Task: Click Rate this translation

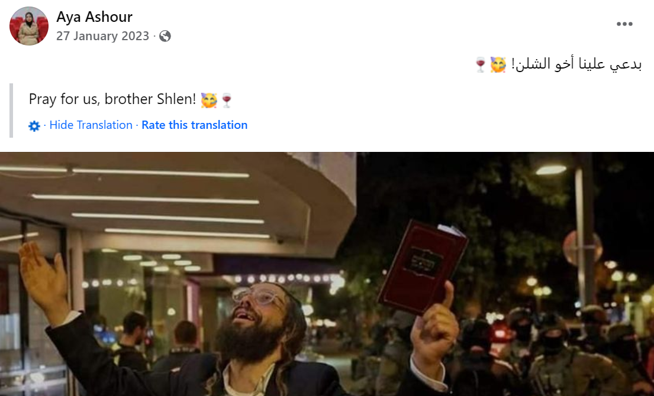Action: coord(194,125)
